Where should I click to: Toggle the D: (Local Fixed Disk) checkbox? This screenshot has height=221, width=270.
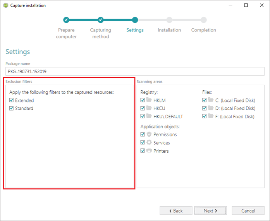[x=205, y=108]
